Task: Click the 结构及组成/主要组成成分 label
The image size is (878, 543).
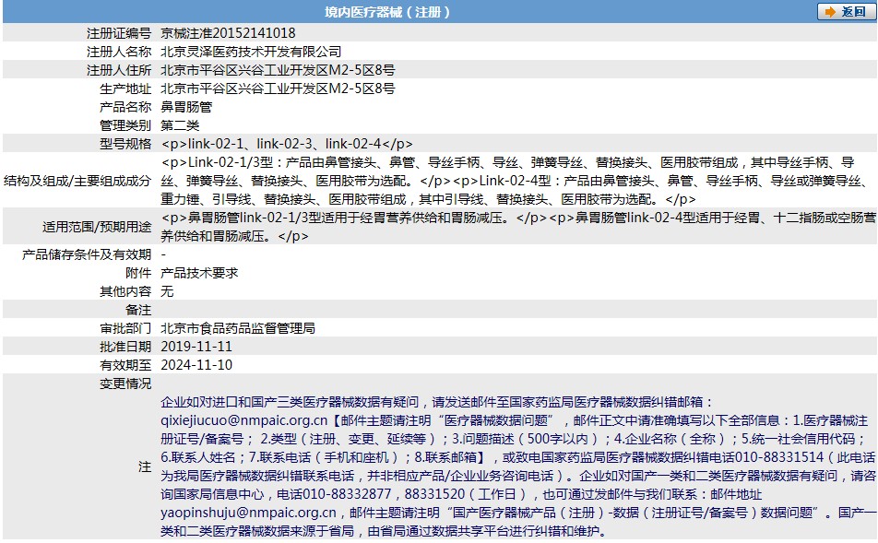Action: [77, 181]
